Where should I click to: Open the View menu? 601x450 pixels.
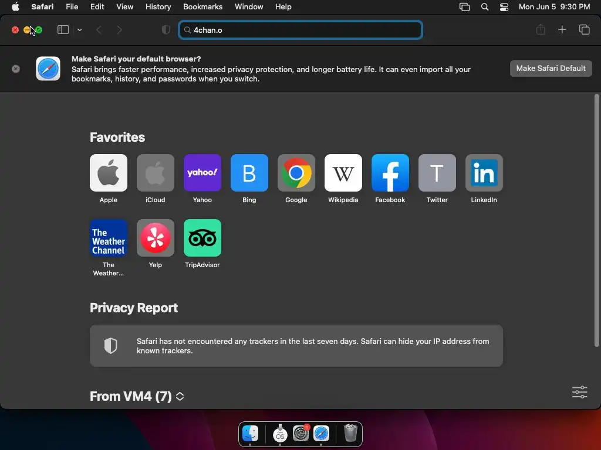tap(124, 6)
